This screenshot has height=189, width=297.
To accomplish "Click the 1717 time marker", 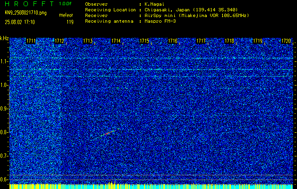I will pos(201,41).
